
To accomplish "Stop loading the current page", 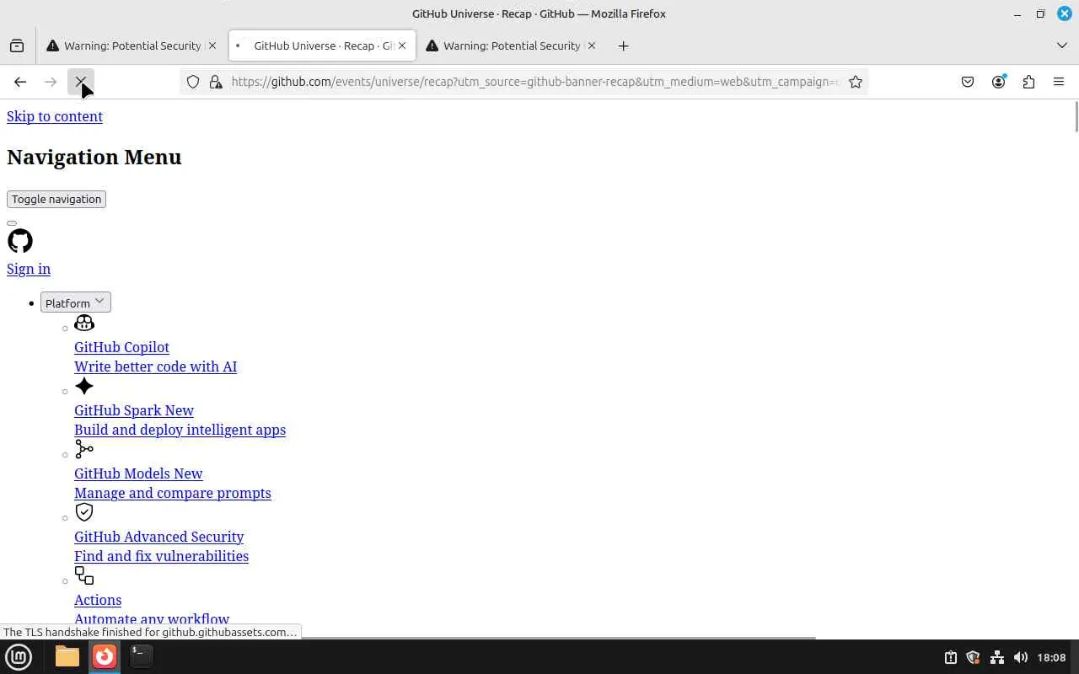I will 81,82.
